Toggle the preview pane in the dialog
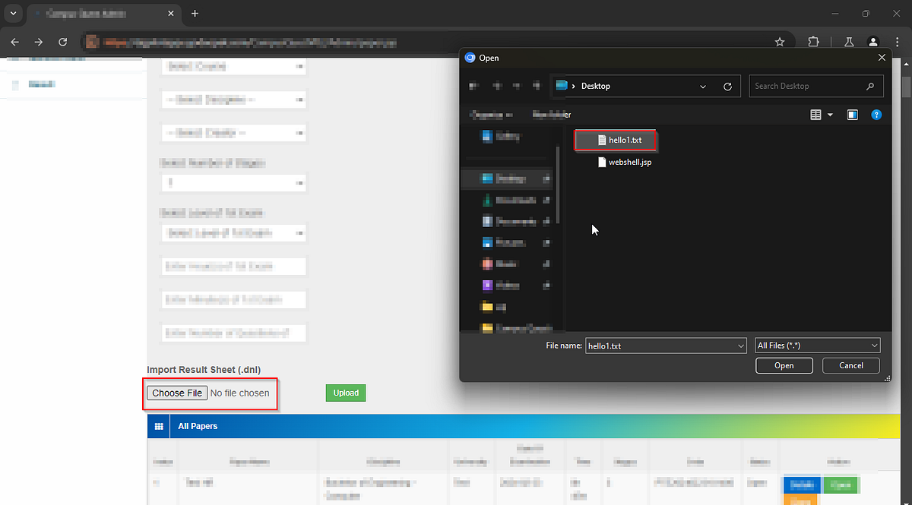The width and height of the screenshot is (912, 505). tap(852, 114)
